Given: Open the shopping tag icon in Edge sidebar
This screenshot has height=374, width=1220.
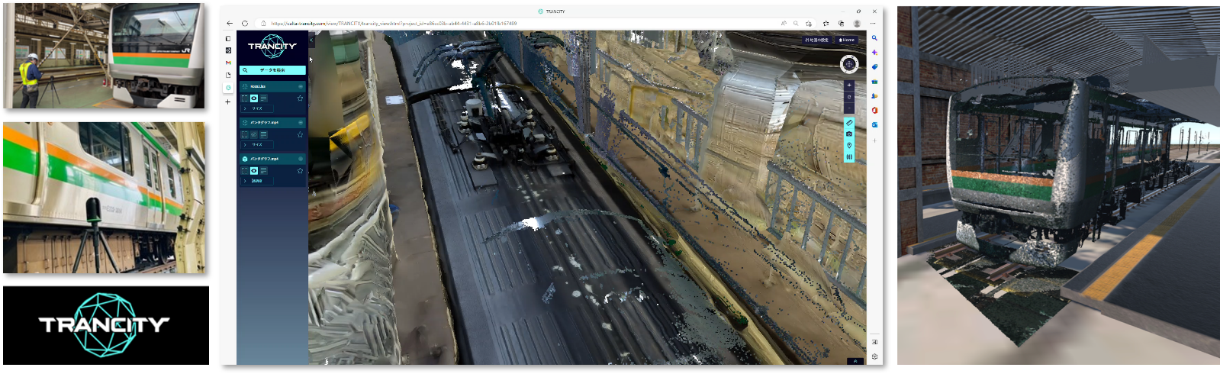Looking at the screenshot, I should (x=874, y=66).
